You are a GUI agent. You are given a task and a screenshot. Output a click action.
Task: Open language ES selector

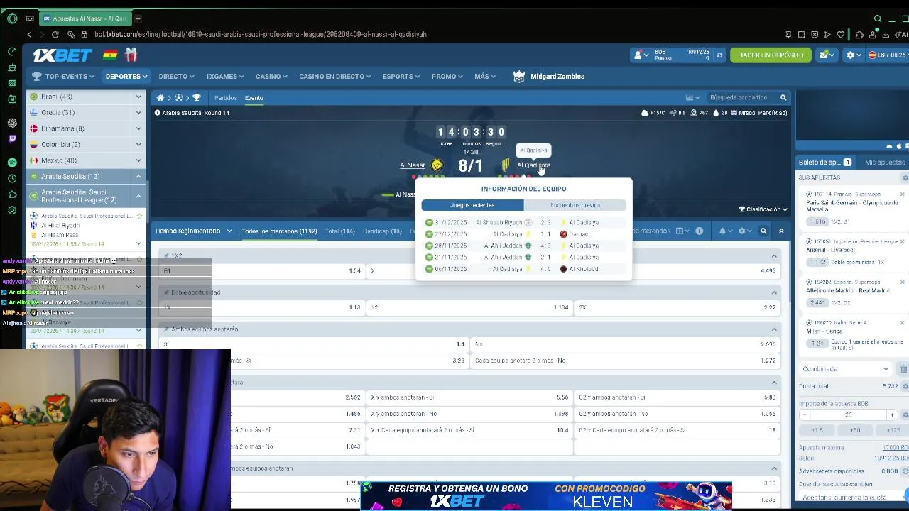[x=887, y=55]
